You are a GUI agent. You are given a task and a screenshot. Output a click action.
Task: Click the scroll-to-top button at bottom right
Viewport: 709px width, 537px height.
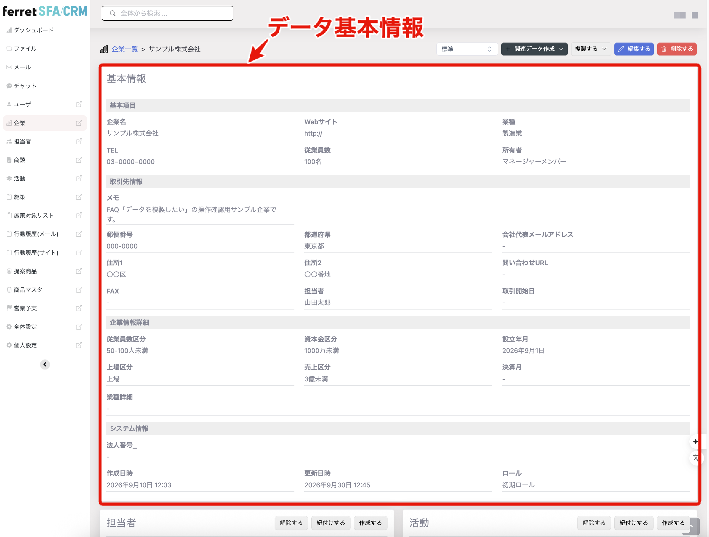coord(692,526)
